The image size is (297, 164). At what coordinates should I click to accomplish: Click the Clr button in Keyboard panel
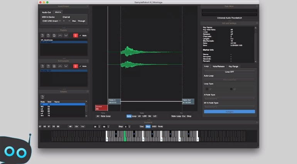click(x=76, y=127)
